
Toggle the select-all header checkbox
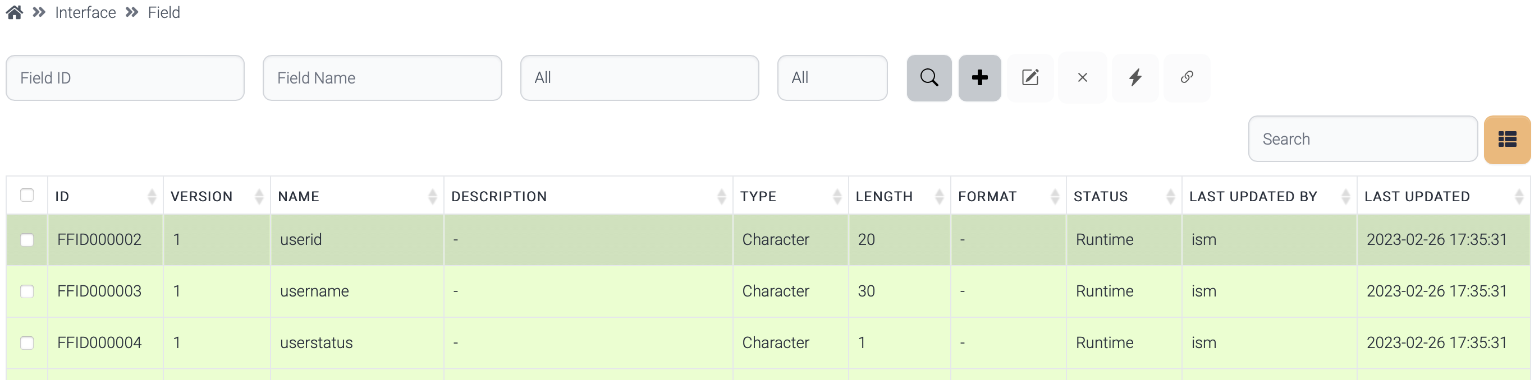tap(27, 195)
